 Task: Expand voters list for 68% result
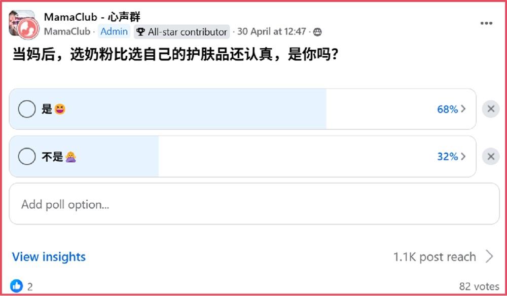pyautogui.click(x=451, y=109)
